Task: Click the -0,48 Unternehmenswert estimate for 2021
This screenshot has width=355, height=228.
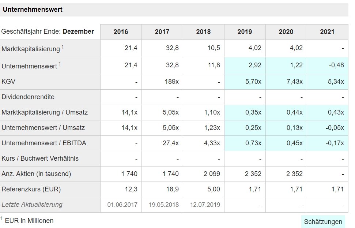Action: point(336,66)
